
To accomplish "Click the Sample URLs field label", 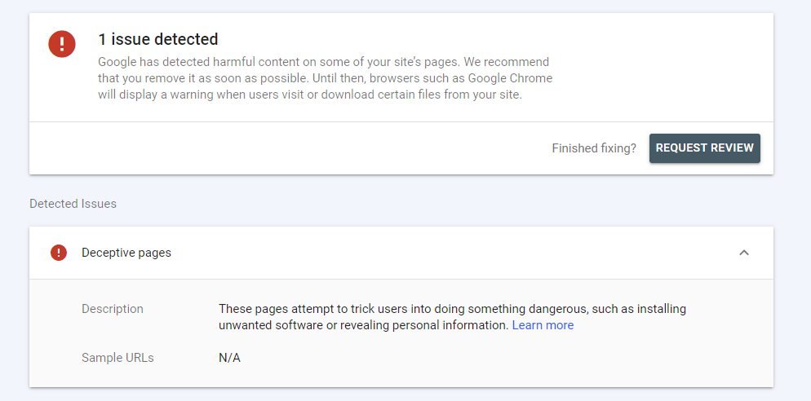I will (117, 358).
